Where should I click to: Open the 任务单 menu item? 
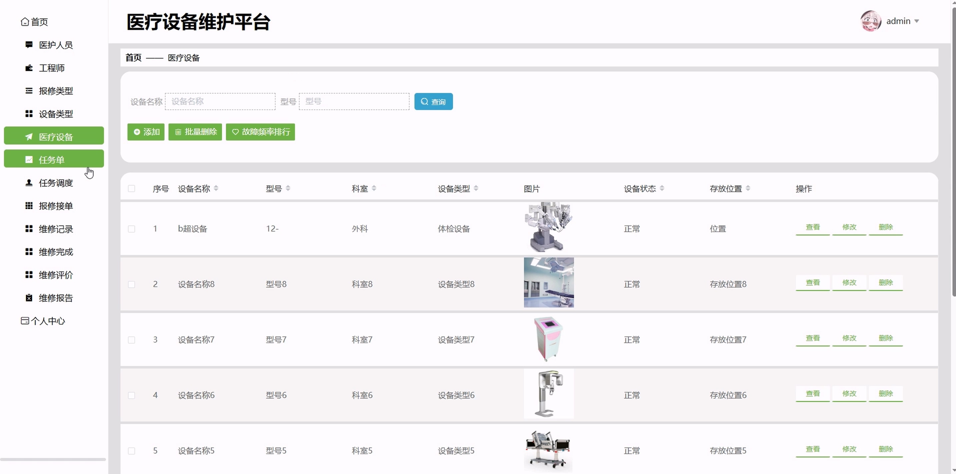coord(54,159)
